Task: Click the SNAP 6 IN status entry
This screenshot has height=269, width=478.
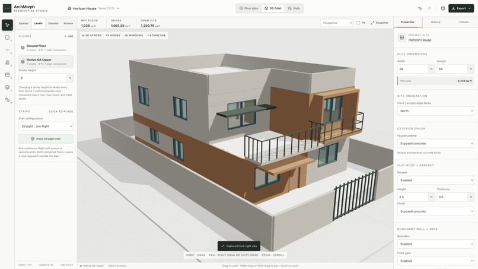Action: click(46, 265)
